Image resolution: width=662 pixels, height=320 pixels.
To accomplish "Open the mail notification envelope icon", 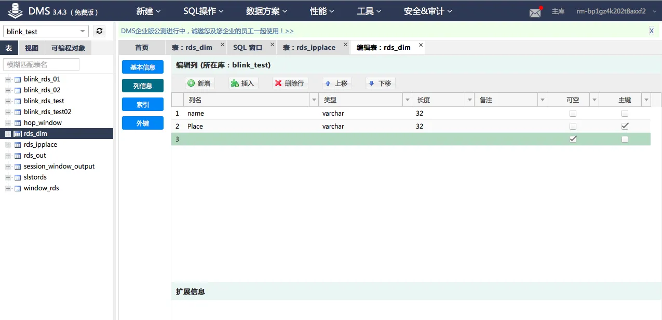I will coord(535,12).
